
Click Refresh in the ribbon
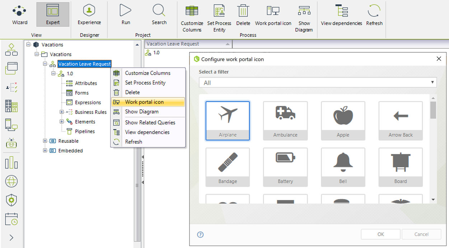[374, 15]
